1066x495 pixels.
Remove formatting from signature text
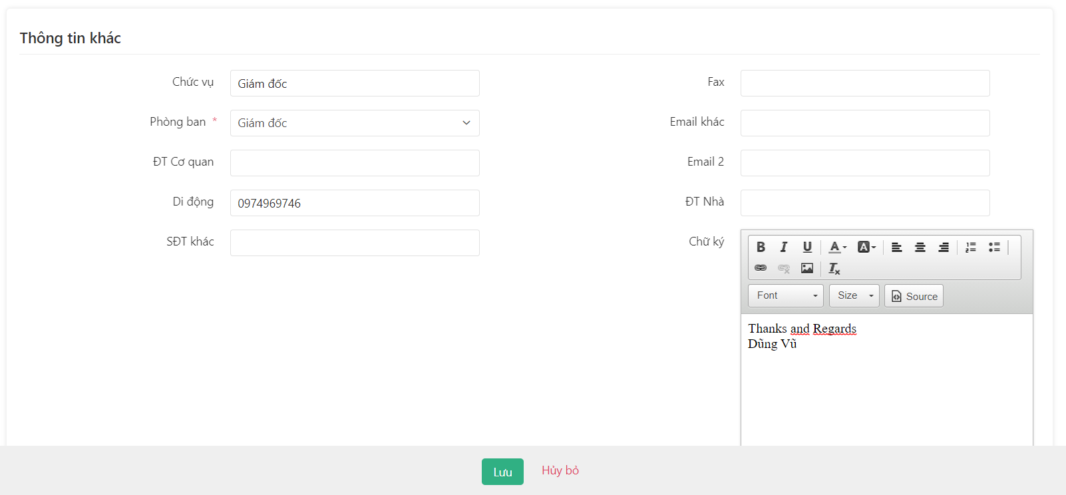point(834,268)
